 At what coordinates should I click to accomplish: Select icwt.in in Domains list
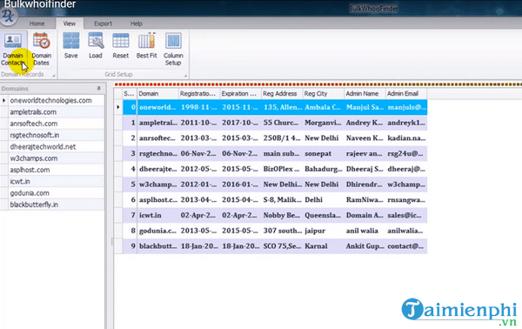[56, 182]
